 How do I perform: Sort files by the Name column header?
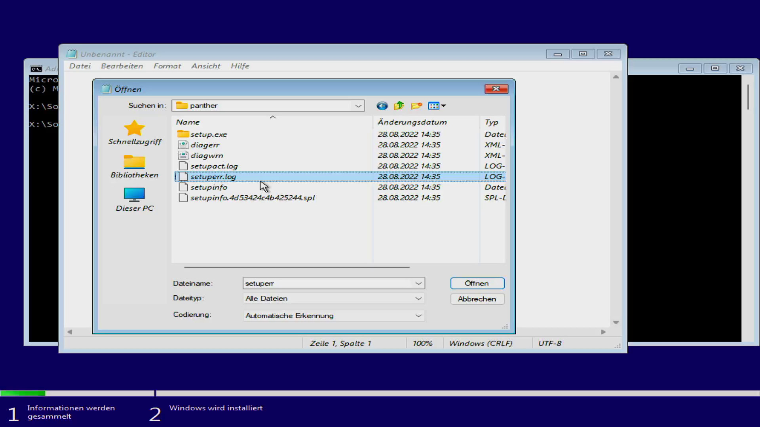(272, 122)
